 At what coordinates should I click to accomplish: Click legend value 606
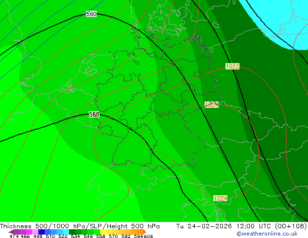(x=148, y=236)
